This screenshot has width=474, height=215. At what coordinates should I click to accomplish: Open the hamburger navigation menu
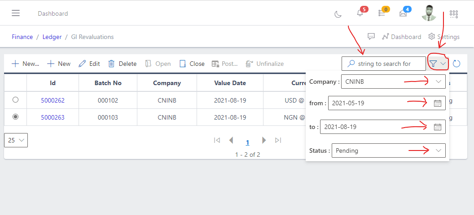point(16,13)
